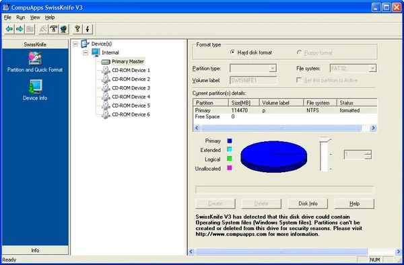Click the CD-ROM Device 1 disc icon
The image size is (404, 265).
pos(106,70)
